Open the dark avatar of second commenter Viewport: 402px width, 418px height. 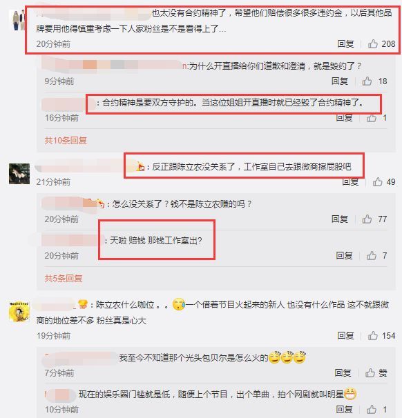click(x=19, y=174)
